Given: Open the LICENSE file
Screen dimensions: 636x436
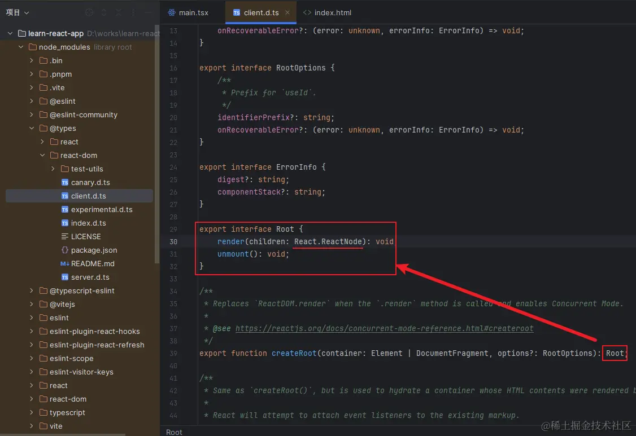Looking at the screenshot, I should tap(86, 236).
